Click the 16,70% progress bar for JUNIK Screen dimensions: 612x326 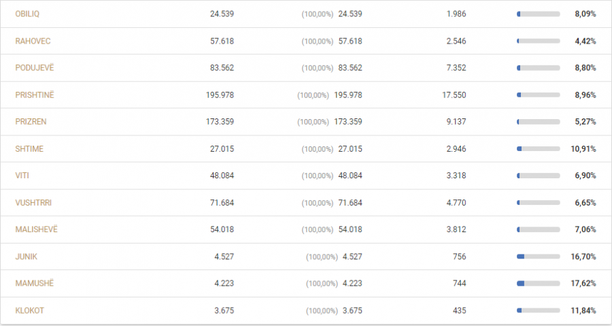pos(539,257)
